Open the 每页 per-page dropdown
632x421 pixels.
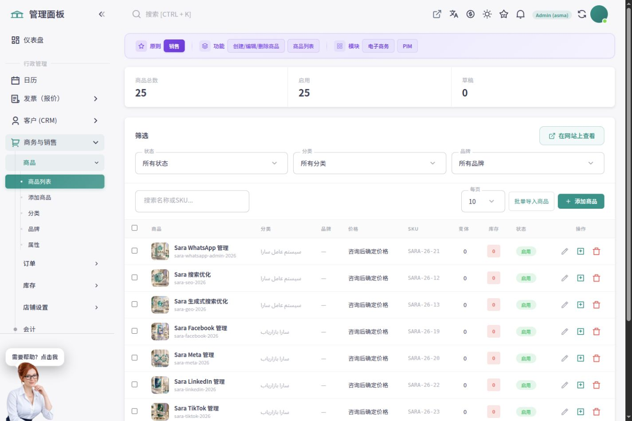pos(483,201)
